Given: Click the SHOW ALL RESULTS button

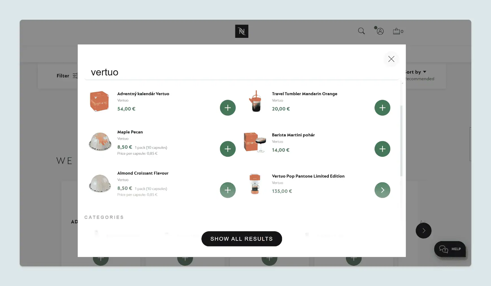Looking at the screenshot, I should tap(242, 239).
